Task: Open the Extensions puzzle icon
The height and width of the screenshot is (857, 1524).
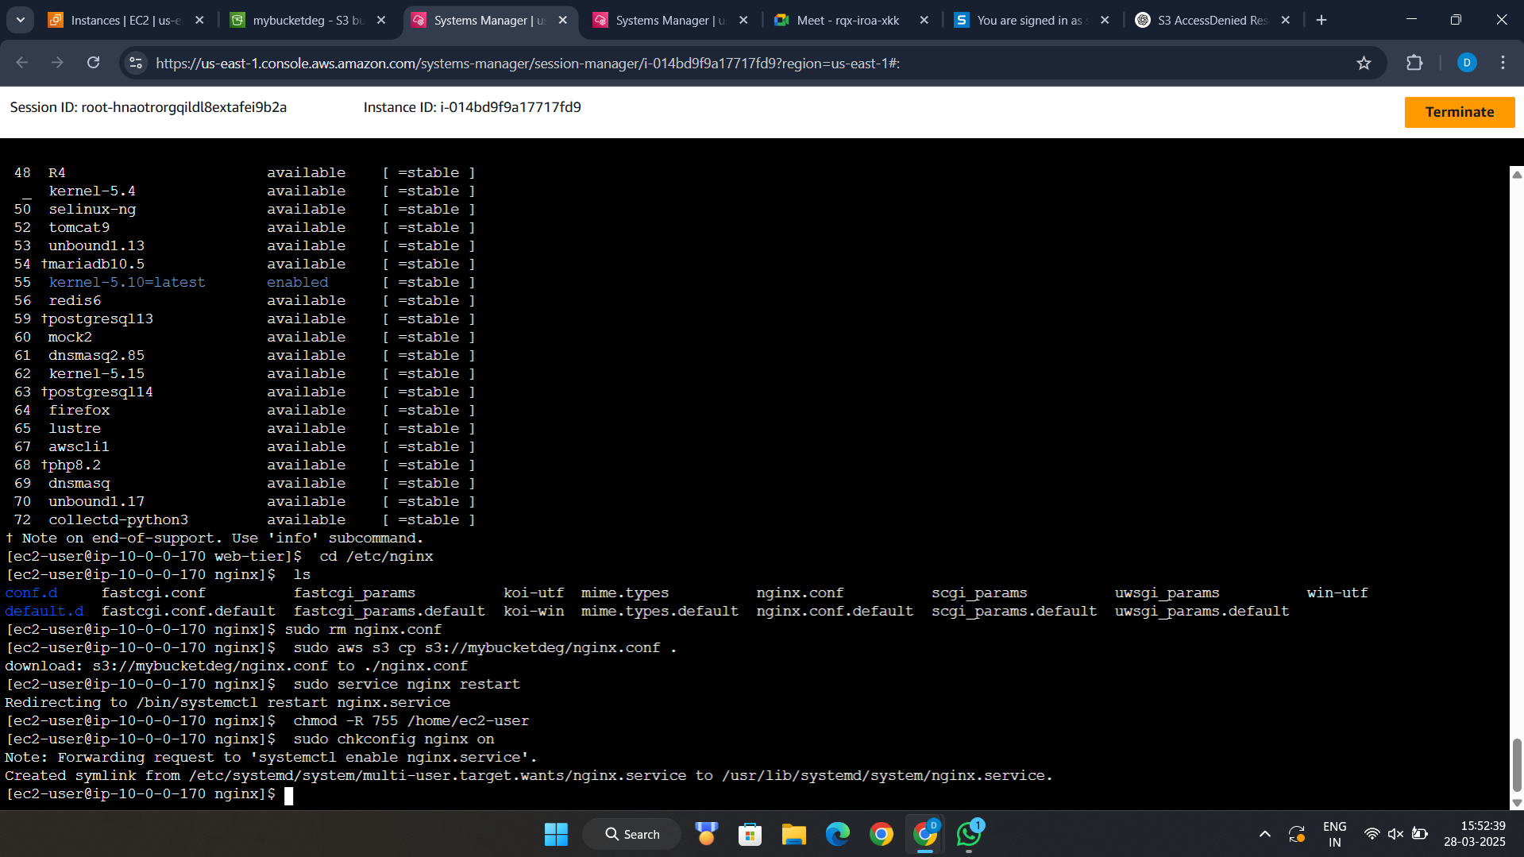Action: tap(1414, 63)
